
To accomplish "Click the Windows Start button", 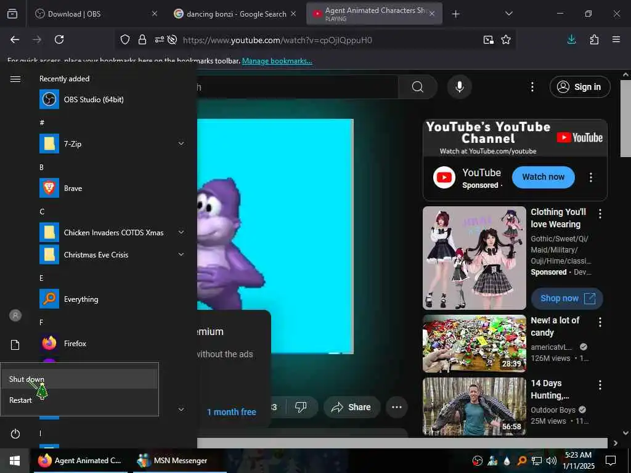I will pyautogui.click(x=15, y=461).
